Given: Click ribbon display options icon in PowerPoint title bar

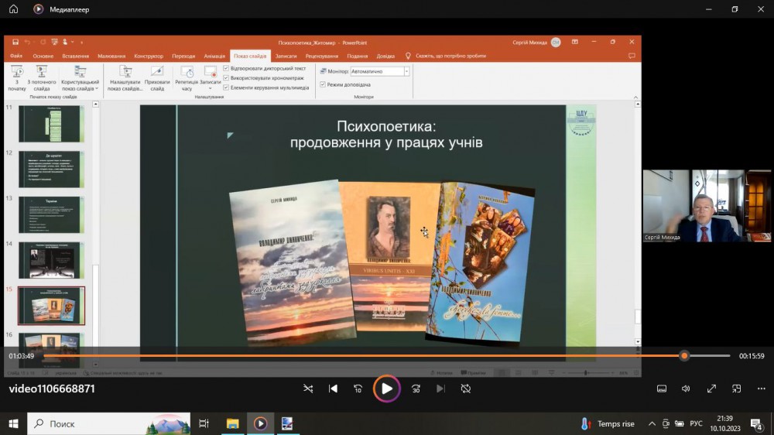Looking at the screenshot, I should pyautogui.click(x=575, y=42).
